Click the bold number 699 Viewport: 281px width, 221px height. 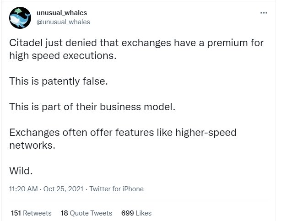[x=127, y=213]
